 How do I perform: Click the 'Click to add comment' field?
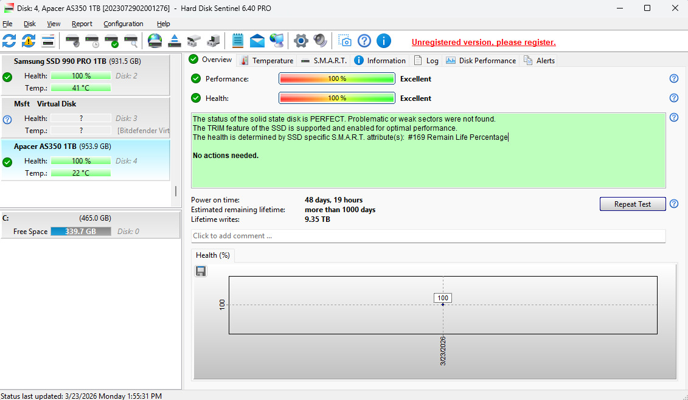pyautogui.click(x=428, y=236)
